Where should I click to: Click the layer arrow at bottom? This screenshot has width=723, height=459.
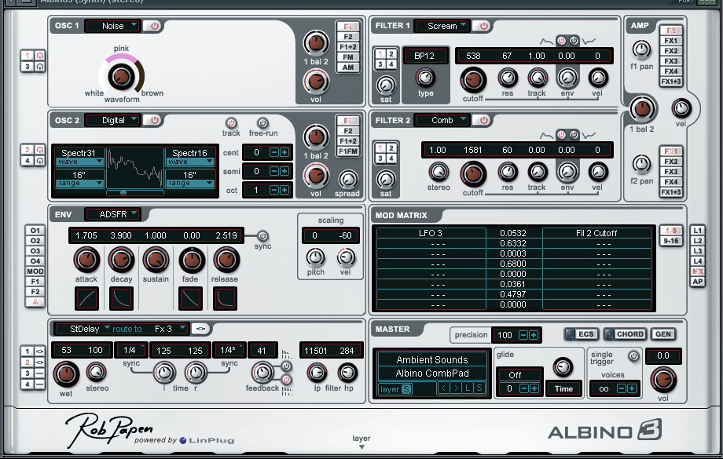point(361,446)
